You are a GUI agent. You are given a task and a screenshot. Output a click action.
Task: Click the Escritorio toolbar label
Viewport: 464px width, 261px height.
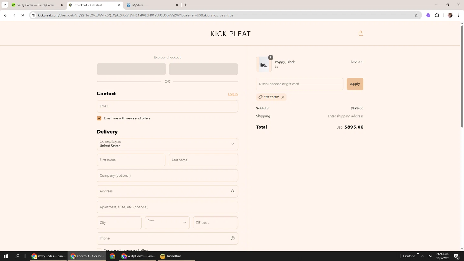409,256
